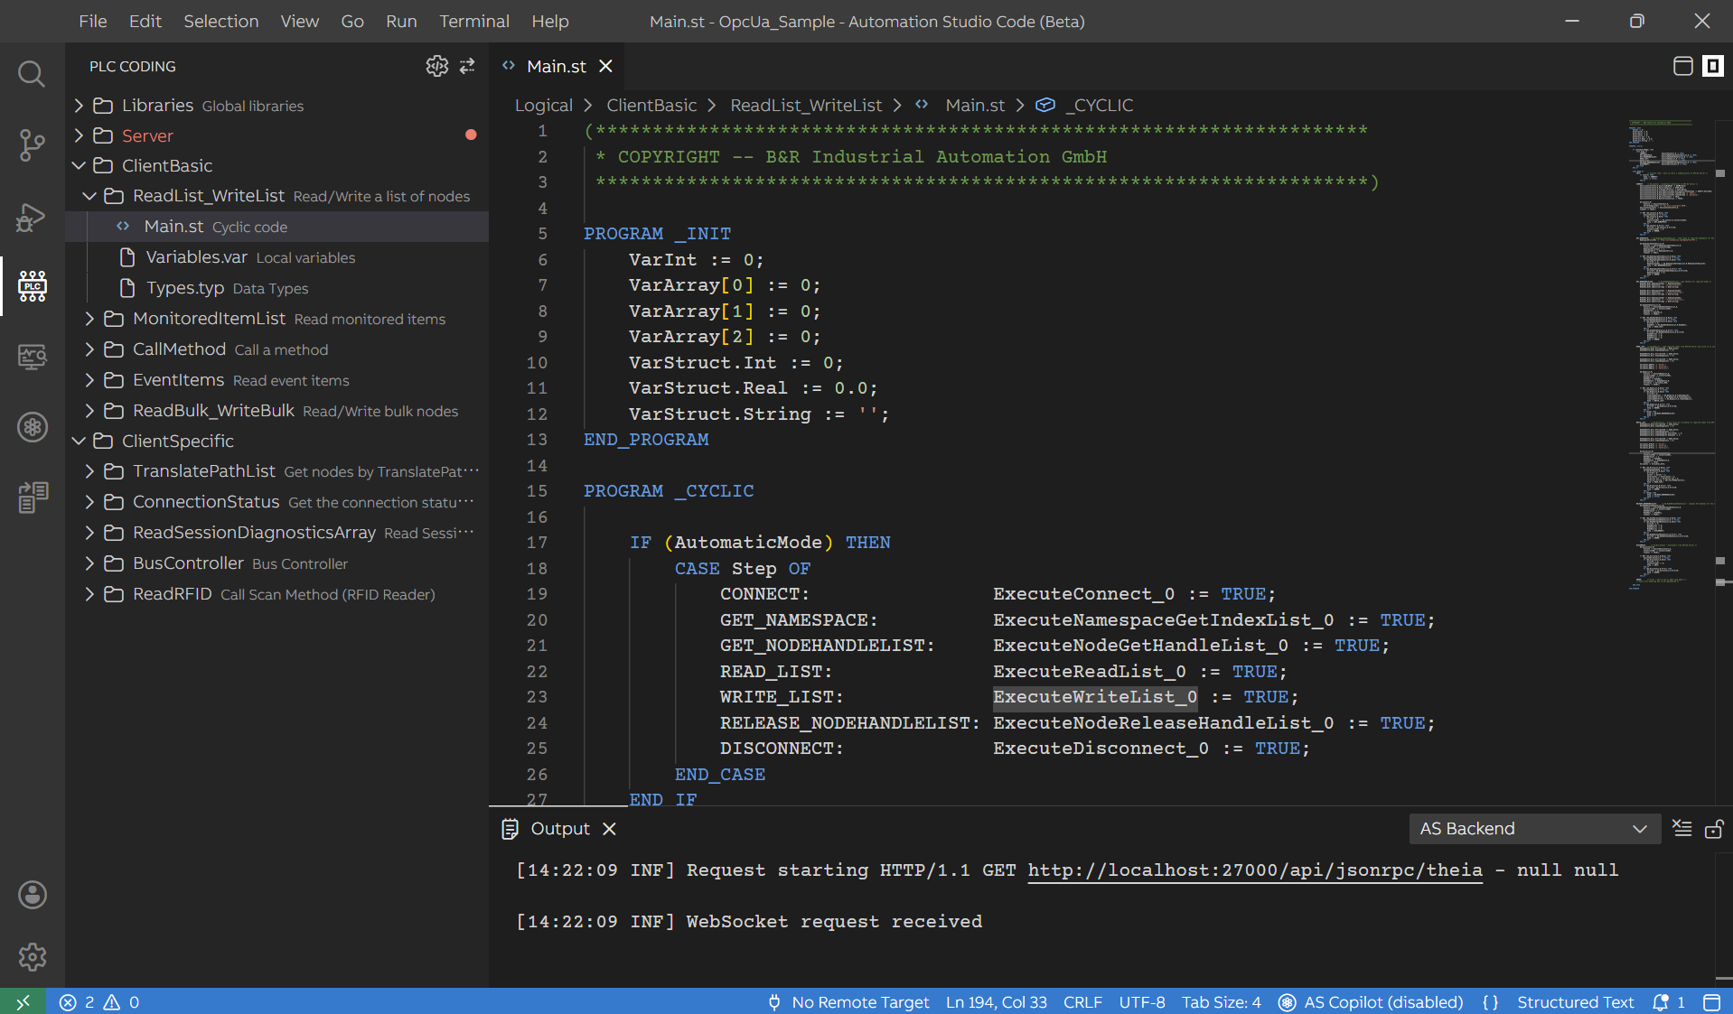Open the Run menu
This screenshot has height=1014, width=1733.
pyautogui.click(x=401, y=21)
